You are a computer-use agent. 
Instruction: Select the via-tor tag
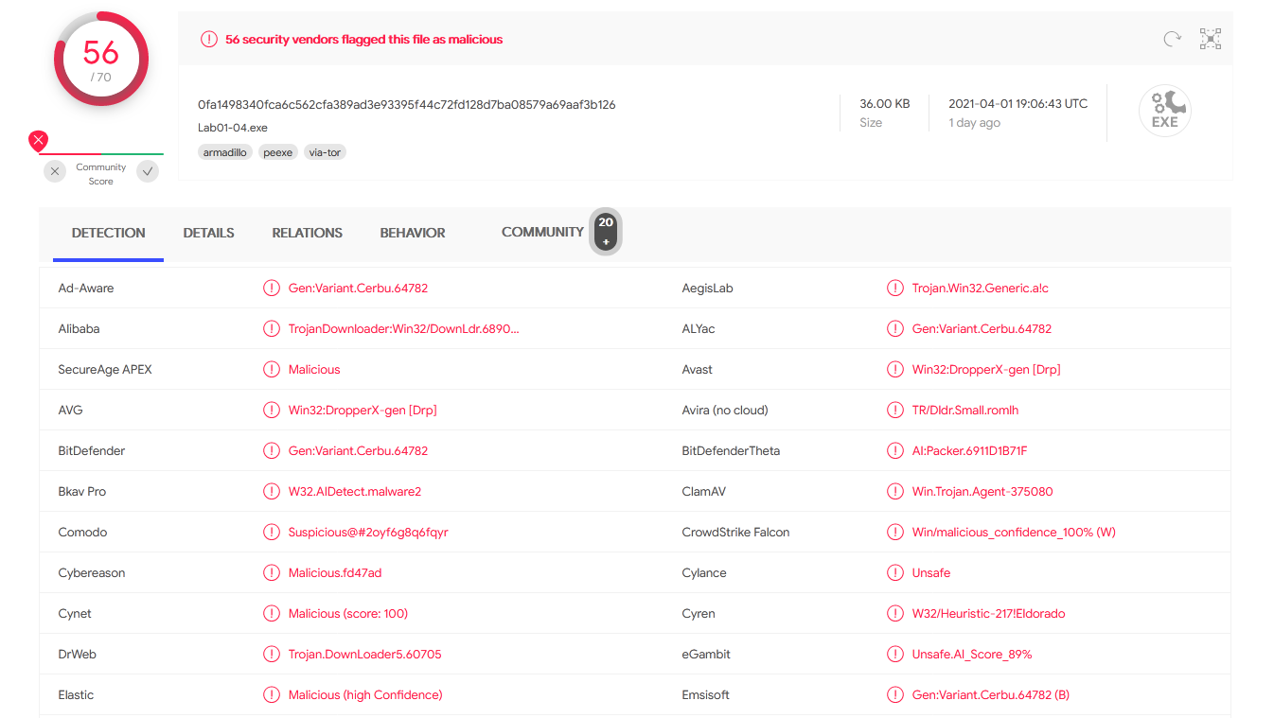pyautogui.click(x=325, y=152)
